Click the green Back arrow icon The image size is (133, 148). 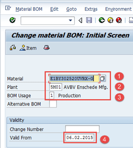[102, 20]
